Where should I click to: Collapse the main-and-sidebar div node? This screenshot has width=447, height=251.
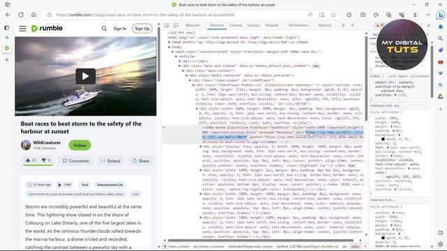point(179,66)
